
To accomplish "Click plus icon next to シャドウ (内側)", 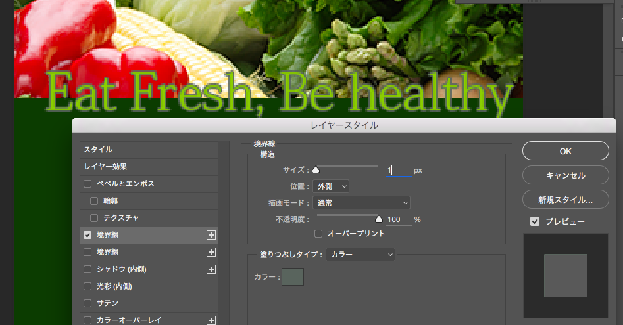I will pyautogui.click(x=211, y=269).
